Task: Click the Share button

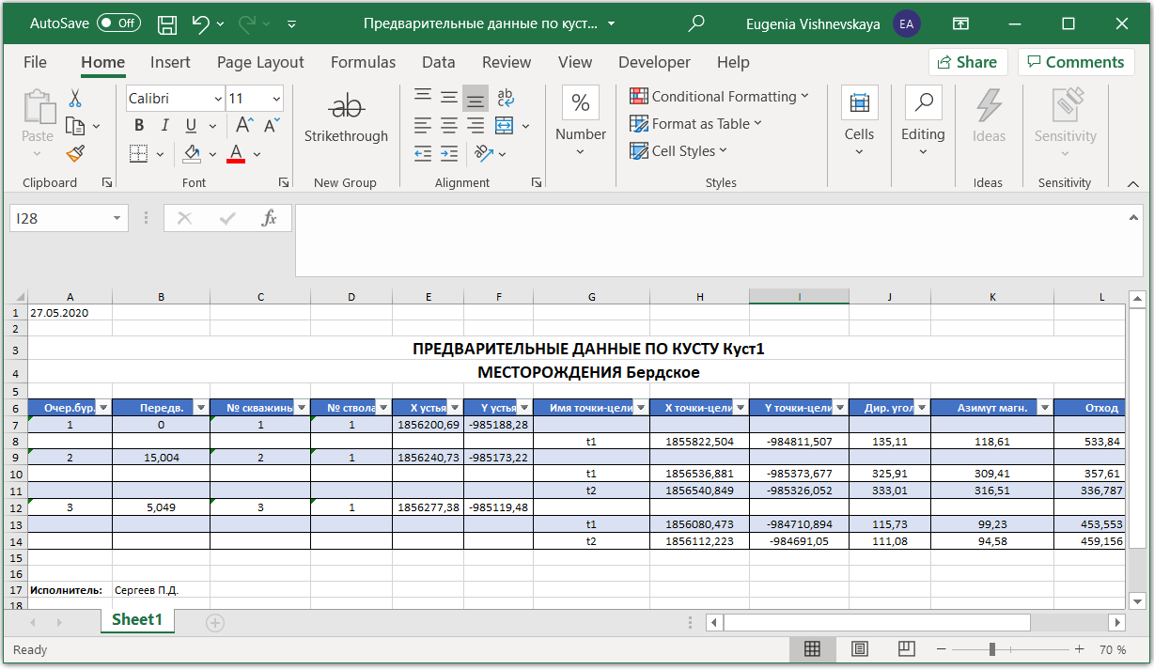Action: 967,62
